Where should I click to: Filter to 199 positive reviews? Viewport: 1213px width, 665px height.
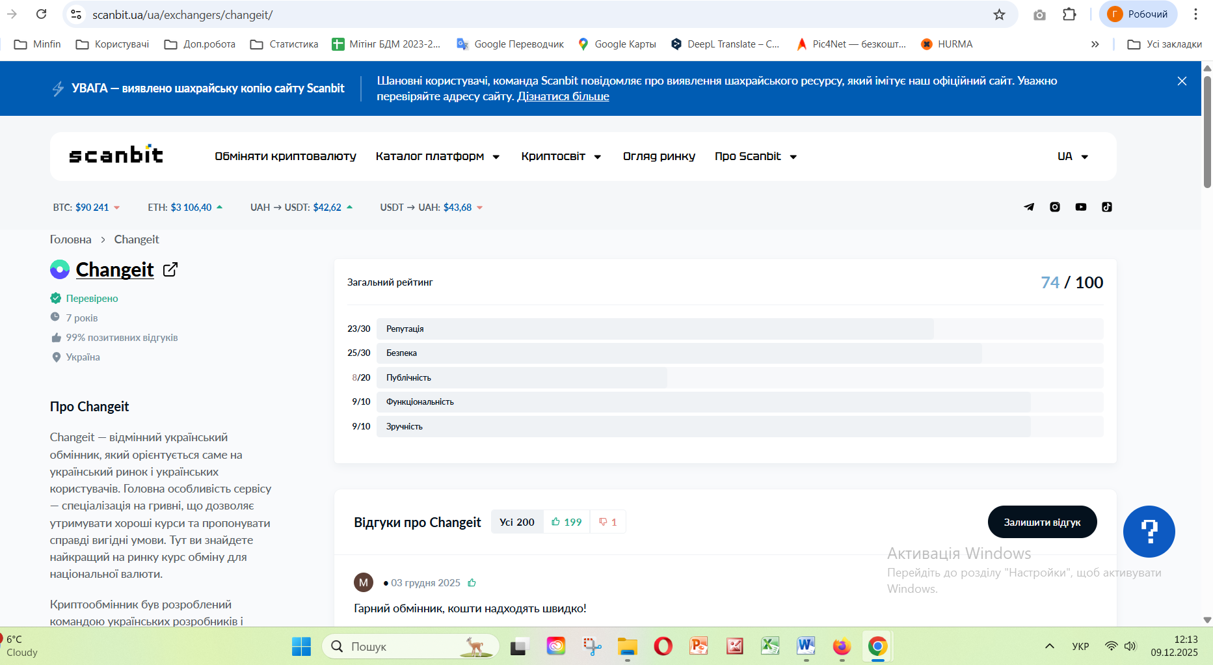click(x=567, y=522)
